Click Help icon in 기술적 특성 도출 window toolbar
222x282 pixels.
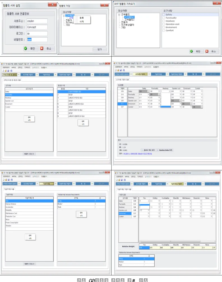click(12, 180)
